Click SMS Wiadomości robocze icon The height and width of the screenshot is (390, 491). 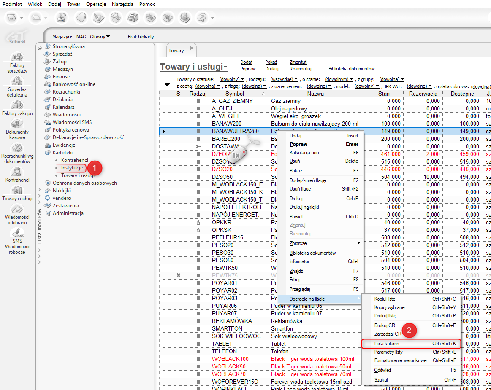(x=17, y=233)
